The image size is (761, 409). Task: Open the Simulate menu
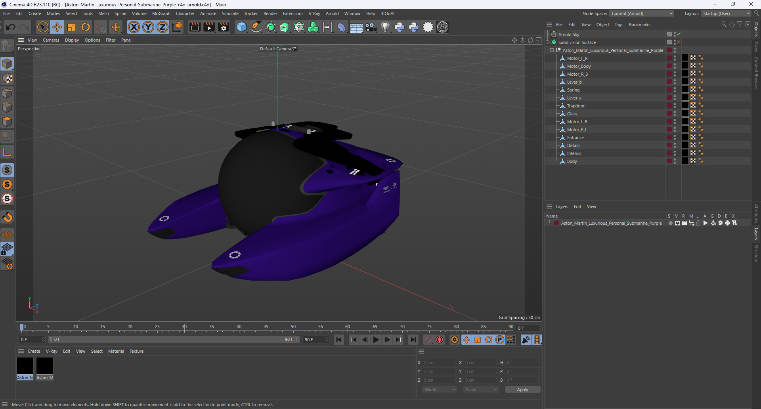pos(230,13)
